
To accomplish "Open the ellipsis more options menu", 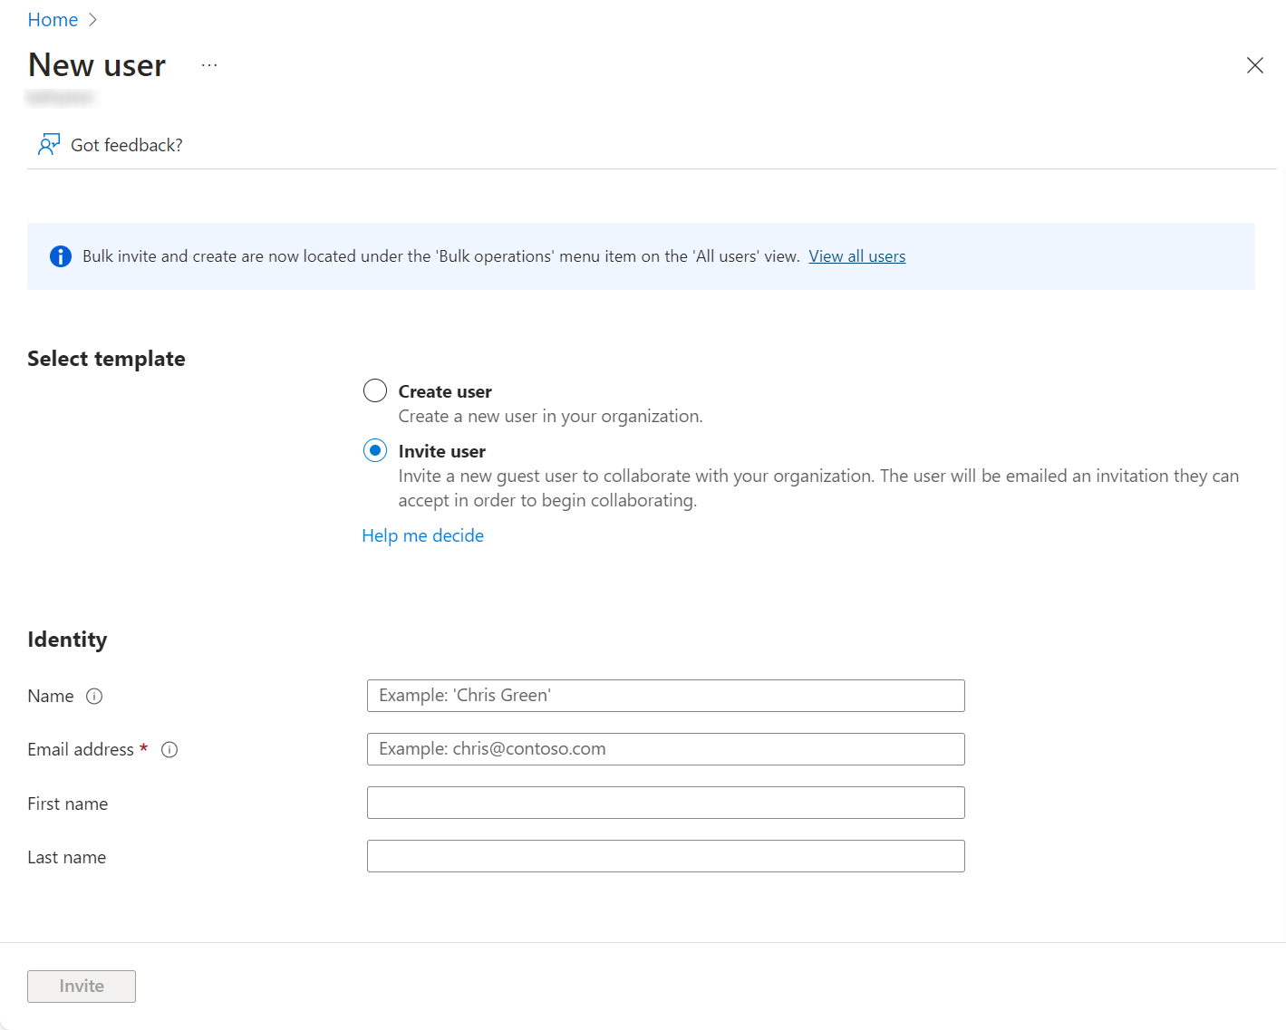I will [209, 65].
